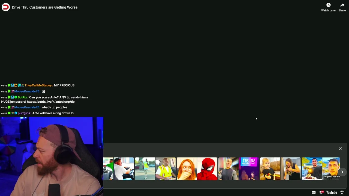Image resolution: width=349 pixels, height=196 pixels.
Task: Click 'Anto will have a ring of fire lol'
Action: pos(53,113)
